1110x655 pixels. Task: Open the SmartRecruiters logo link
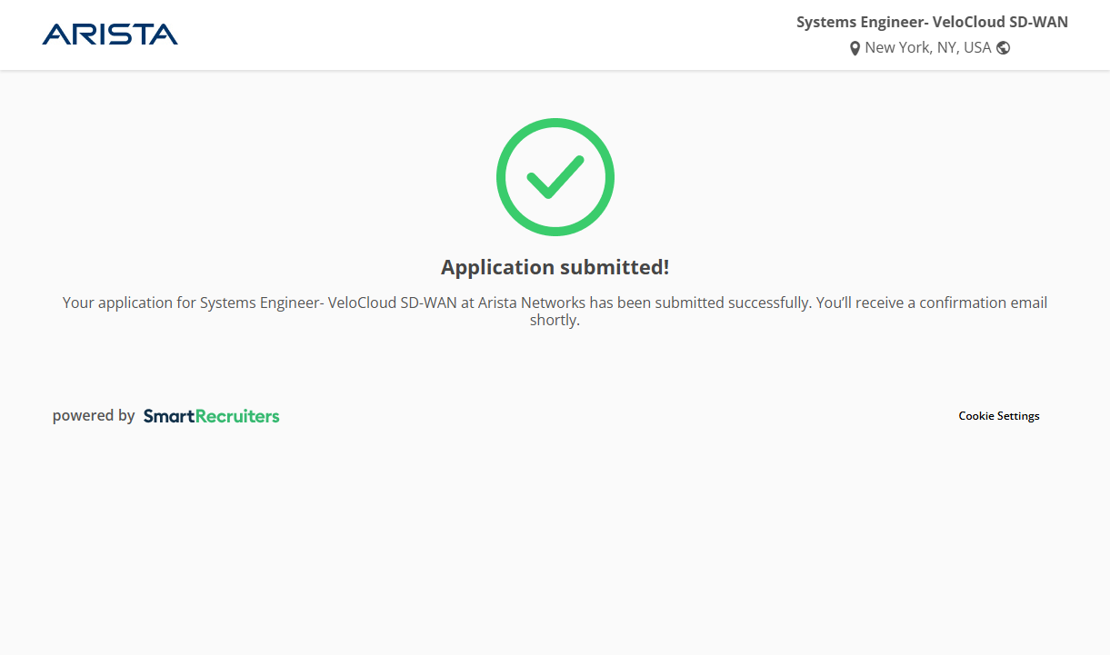click(x=211, y=416)
